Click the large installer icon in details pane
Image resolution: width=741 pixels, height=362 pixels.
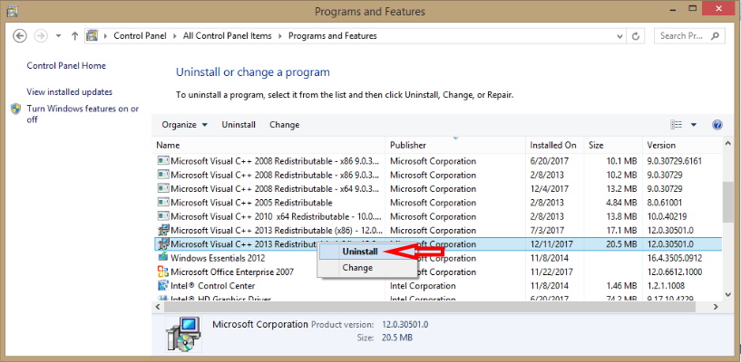coord(183,335)
